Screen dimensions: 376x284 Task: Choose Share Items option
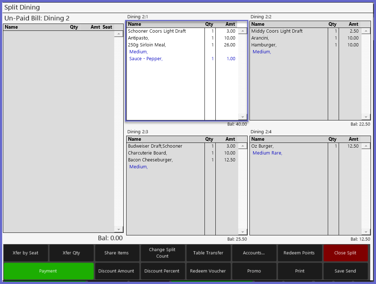pos(117,253)
